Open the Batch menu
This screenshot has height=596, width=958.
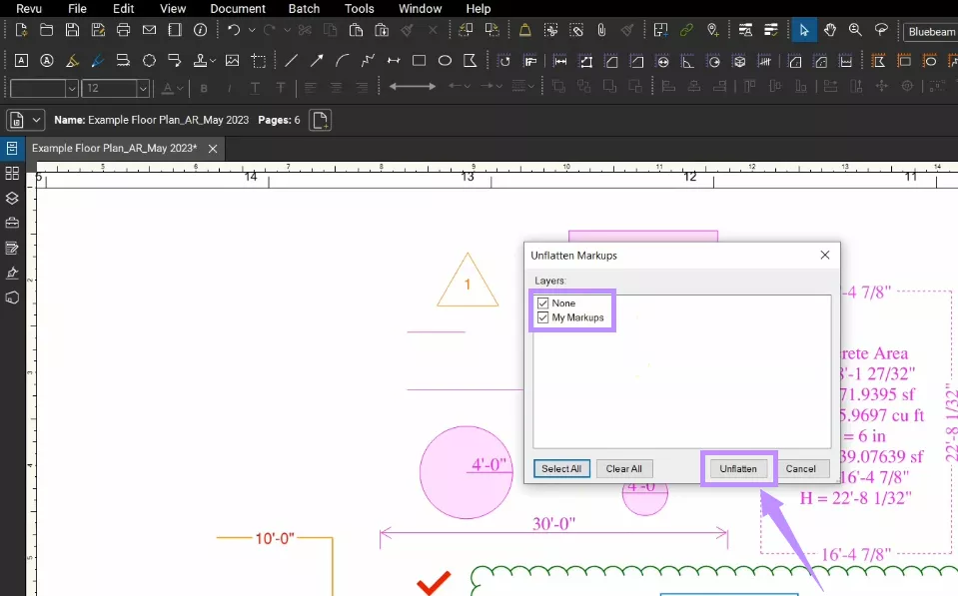click(303, 9)
